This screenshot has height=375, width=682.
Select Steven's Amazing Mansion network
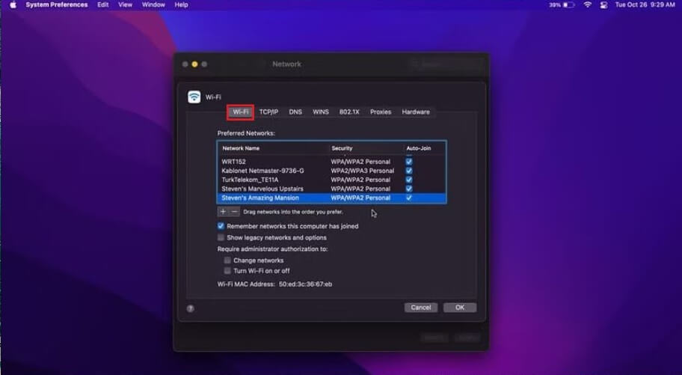(331, 198)
